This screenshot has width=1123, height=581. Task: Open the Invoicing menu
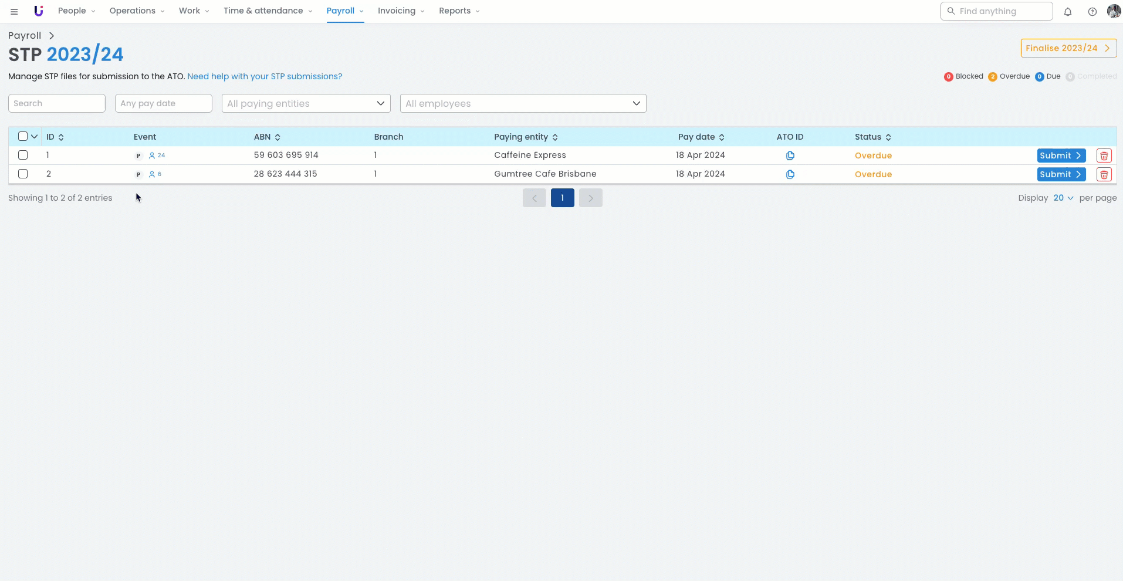(x=401, y=11)
